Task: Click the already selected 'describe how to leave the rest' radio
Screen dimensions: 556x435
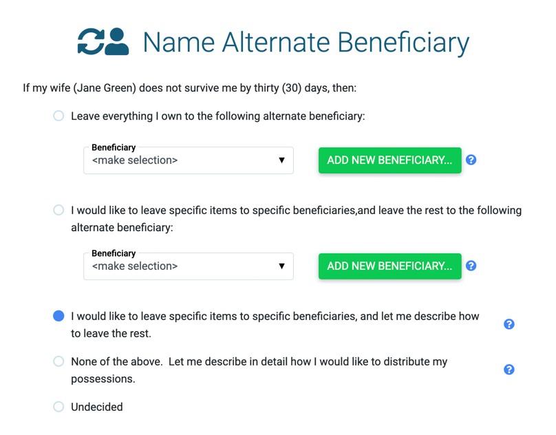Action: pyautogui.click(x=58, y=316)
